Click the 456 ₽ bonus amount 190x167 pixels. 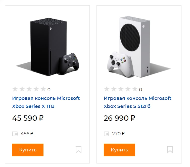pos(27,134)
